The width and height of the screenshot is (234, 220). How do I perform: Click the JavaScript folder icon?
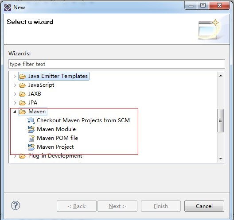(23, 85)
